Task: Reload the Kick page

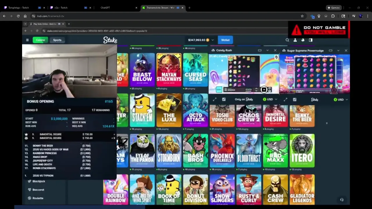Action: [x=18, y=16]
